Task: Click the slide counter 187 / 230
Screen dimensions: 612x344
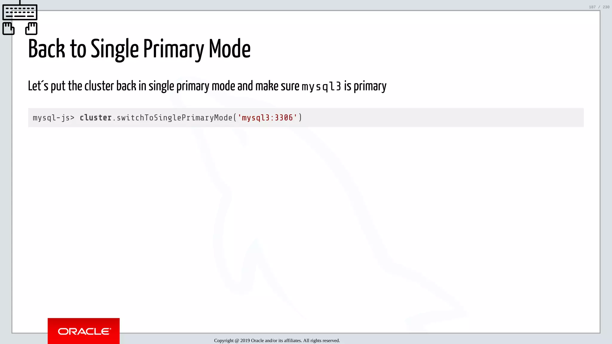Action: coord(599,7)
